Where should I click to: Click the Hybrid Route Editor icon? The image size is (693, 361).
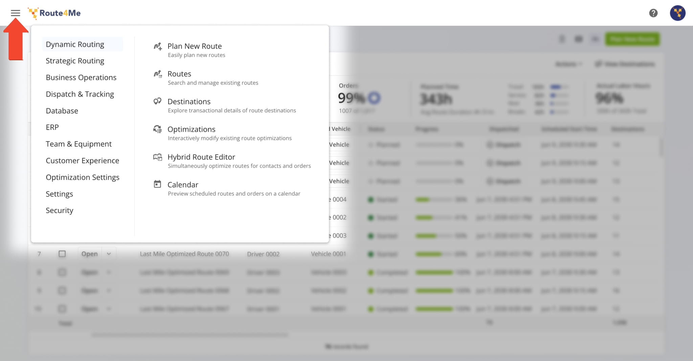point(157,157)
